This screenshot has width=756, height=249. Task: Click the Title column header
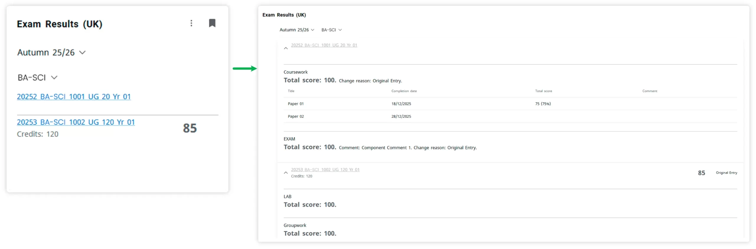(x=291, y=91)
